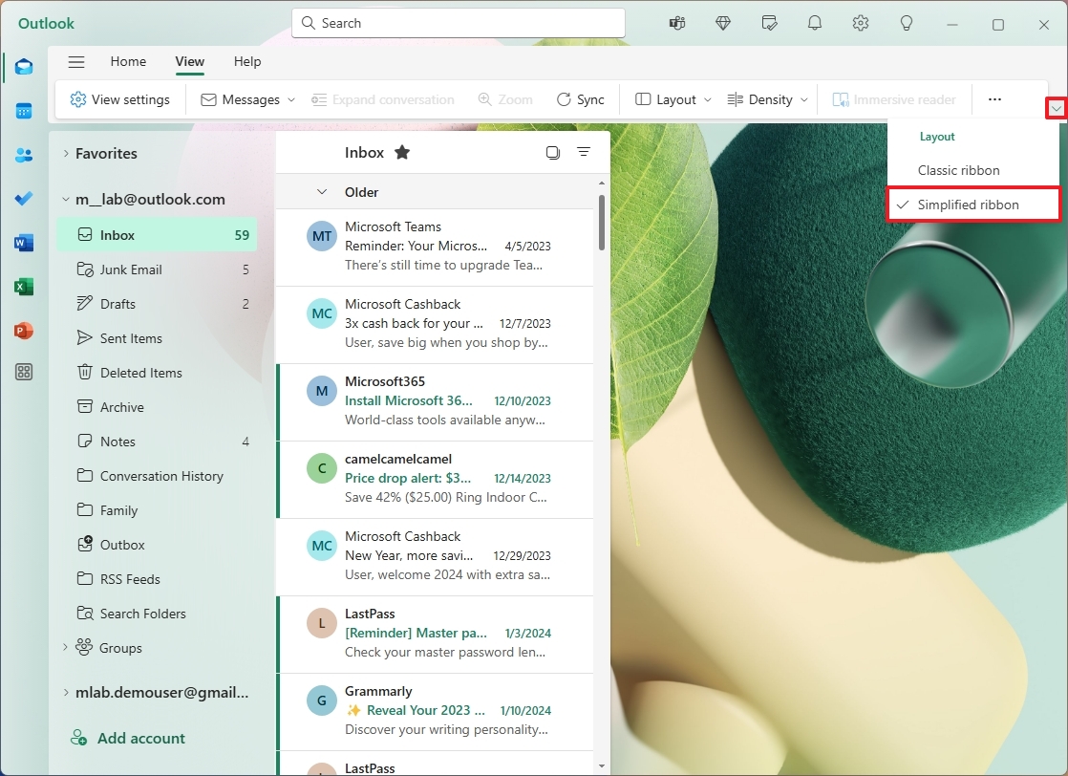
Task: Open Search Folders
Action: click(157, 614)
